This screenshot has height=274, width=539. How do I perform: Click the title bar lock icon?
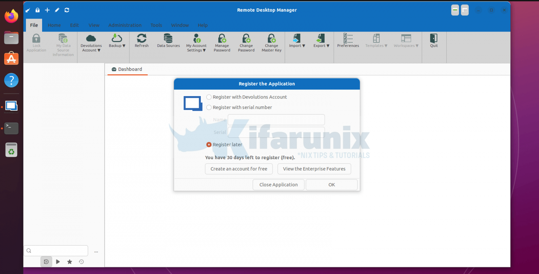coord(38,10)
